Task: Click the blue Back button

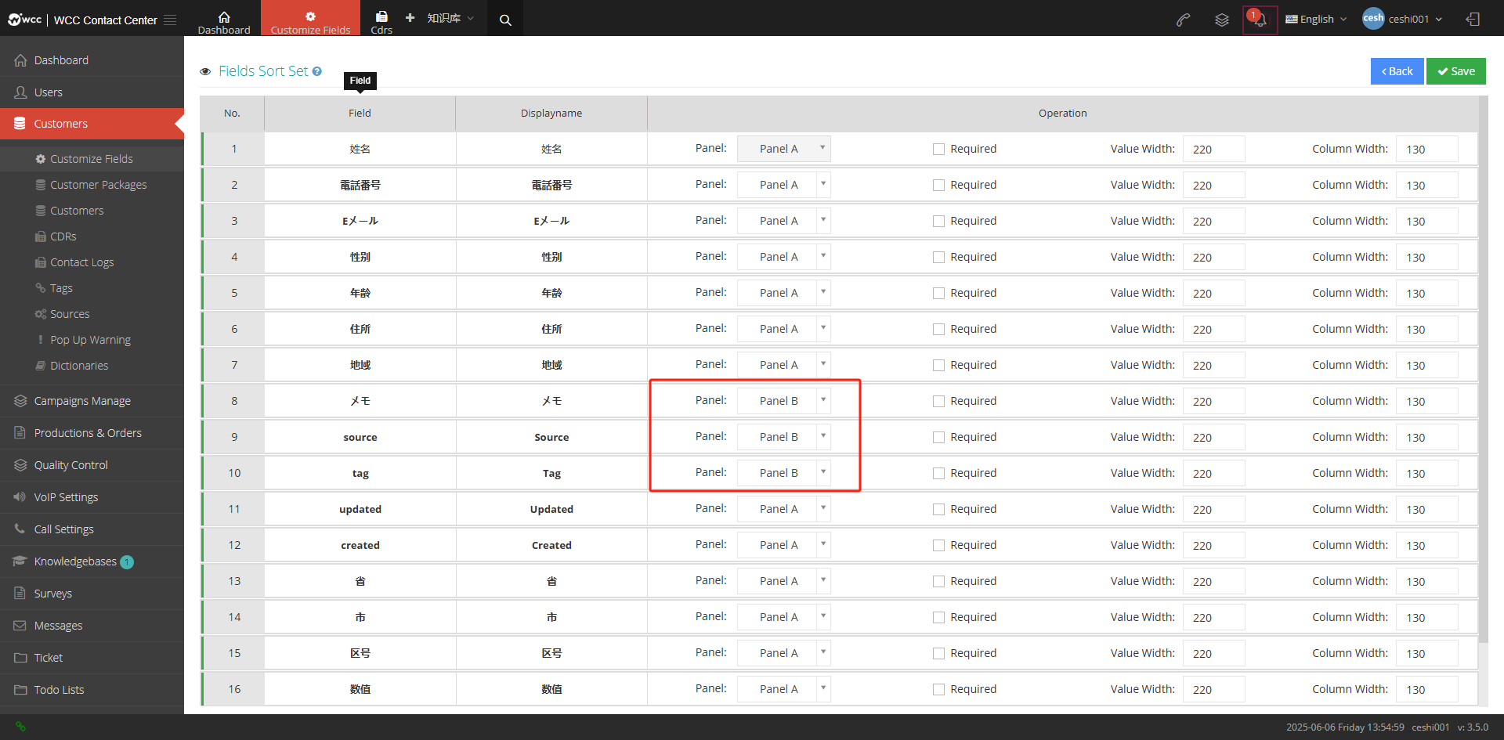Action: pos(1397,71)
